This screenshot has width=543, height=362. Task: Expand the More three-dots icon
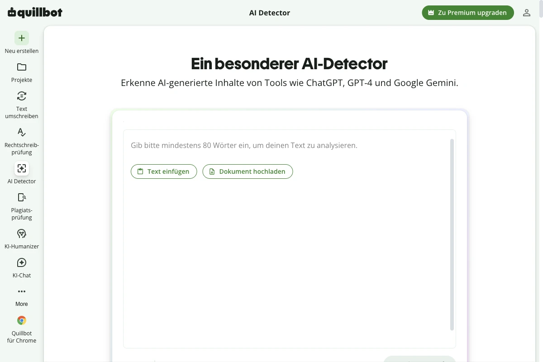(22, 291)
